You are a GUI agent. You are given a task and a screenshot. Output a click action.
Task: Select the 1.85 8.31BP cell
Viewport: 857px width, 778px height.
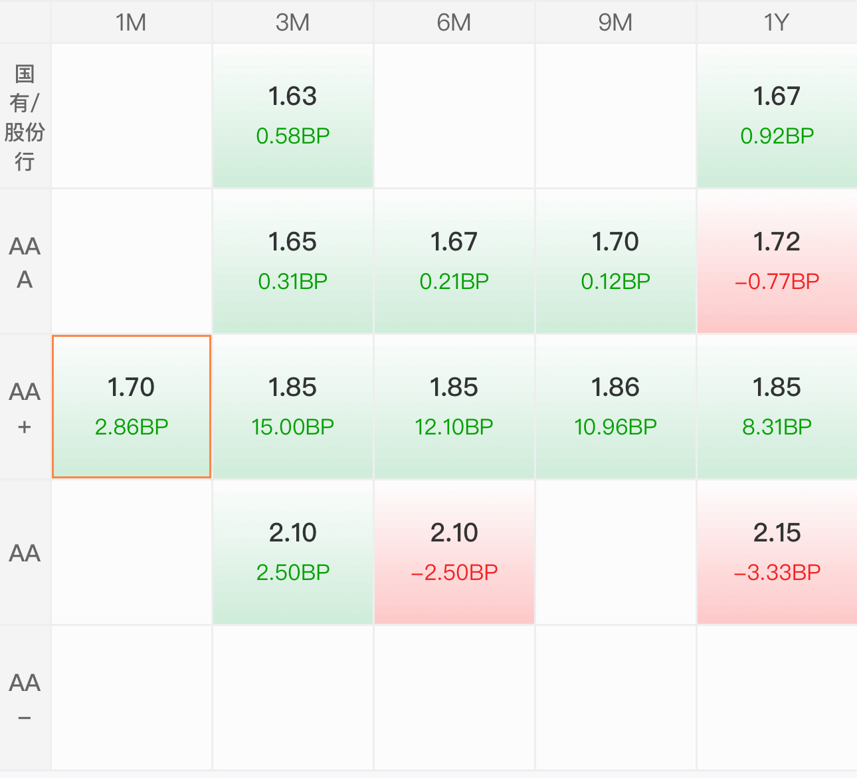click(x=777, y=407)
